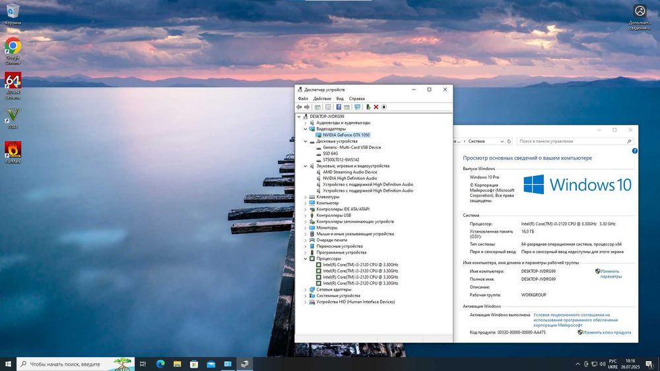The width and height of the screenshot is (660, 371).
Task: Open the Recycle Bin desktop icon
Action: coord(13,14)
